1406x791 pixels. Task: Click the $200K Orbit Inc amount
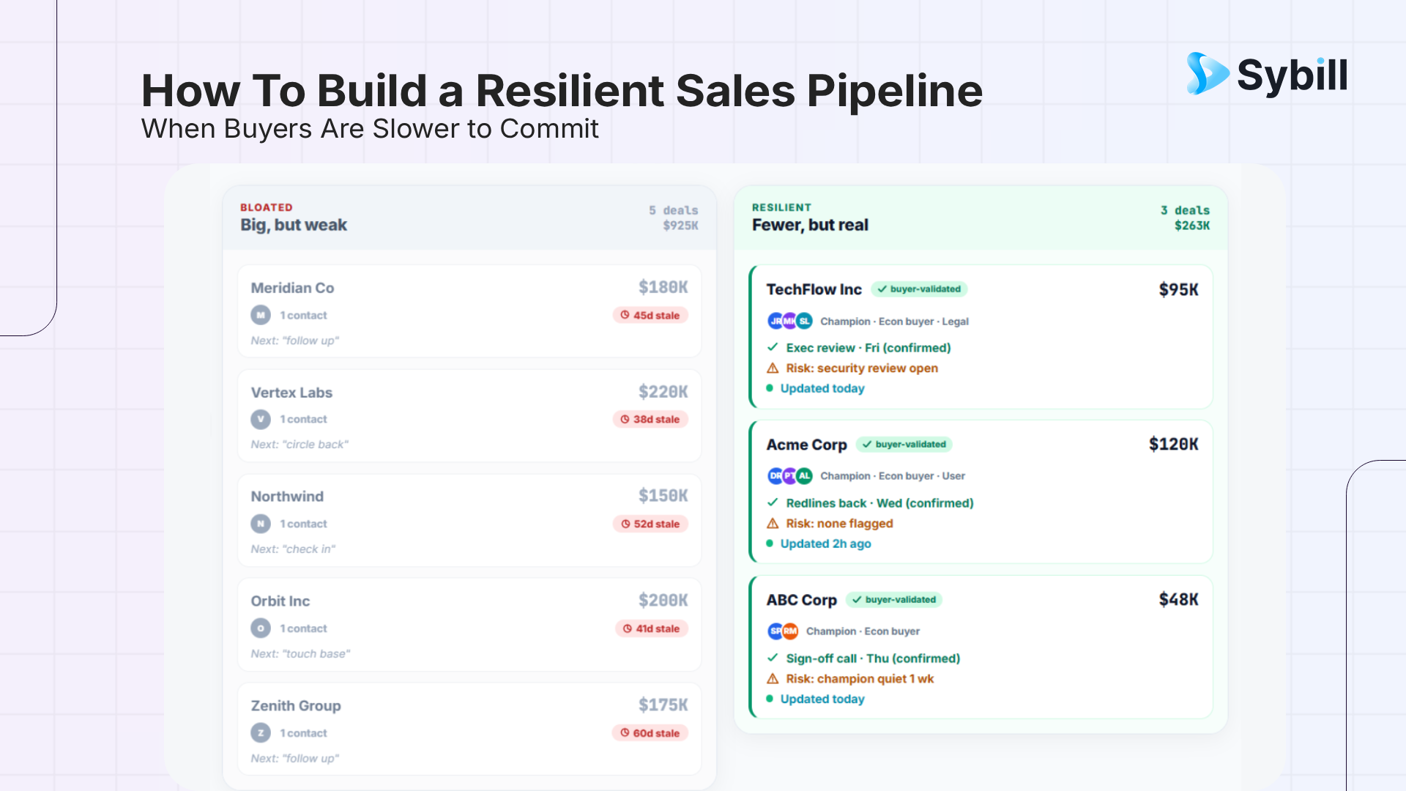click(663, 601)
